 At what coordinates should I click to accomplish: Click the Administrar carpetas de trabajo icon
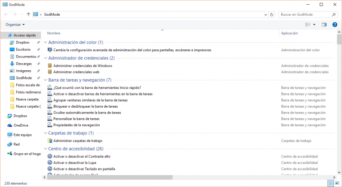[x=50, y=140]
